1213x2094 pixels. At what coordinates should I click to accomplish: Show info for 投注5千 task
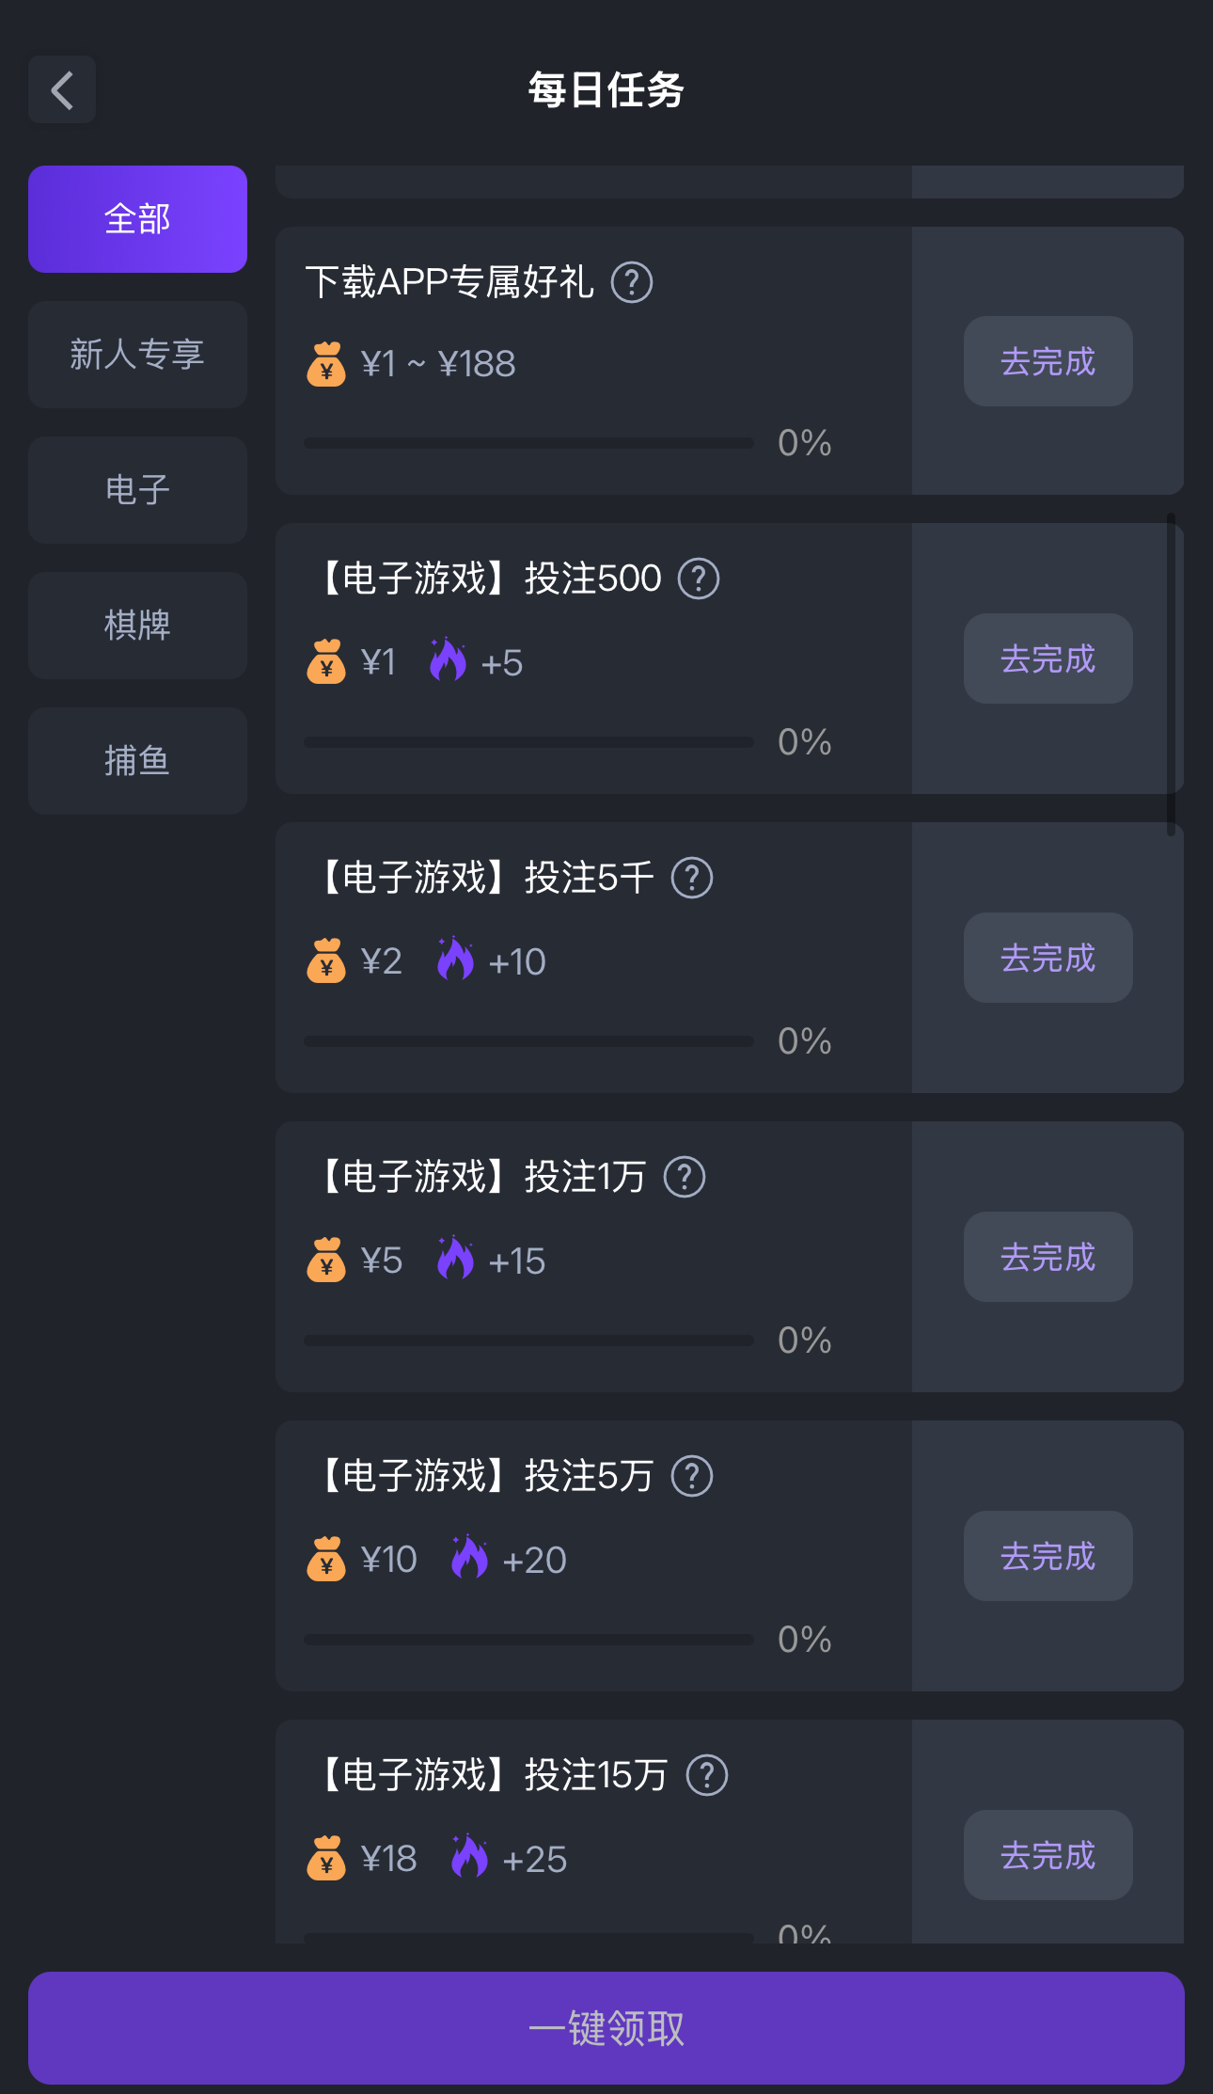692,878
